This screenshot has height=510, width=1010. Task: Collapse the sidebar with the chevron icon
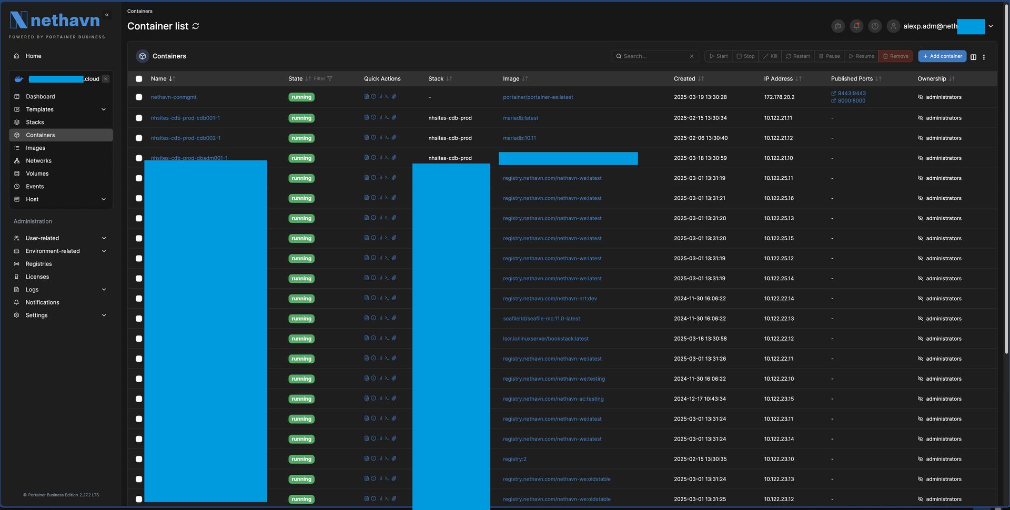click(x=107, y=15)
